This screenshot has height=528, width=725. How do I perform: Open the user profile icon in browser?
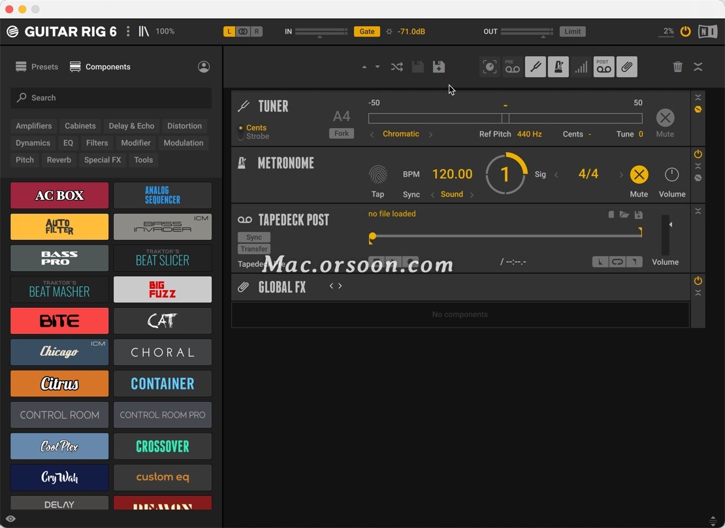coord(203,67)
